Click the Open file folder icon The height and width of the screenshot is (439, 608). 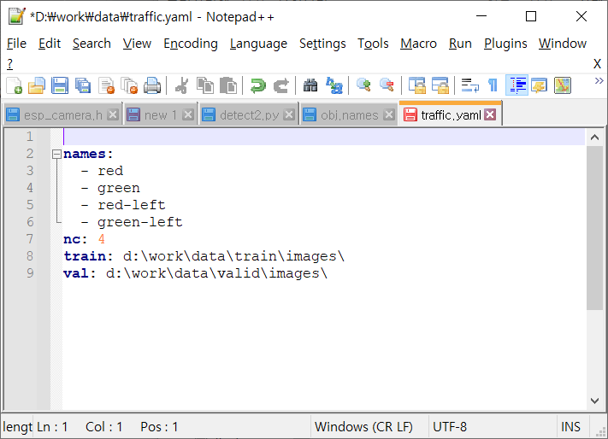click(37, 85)
